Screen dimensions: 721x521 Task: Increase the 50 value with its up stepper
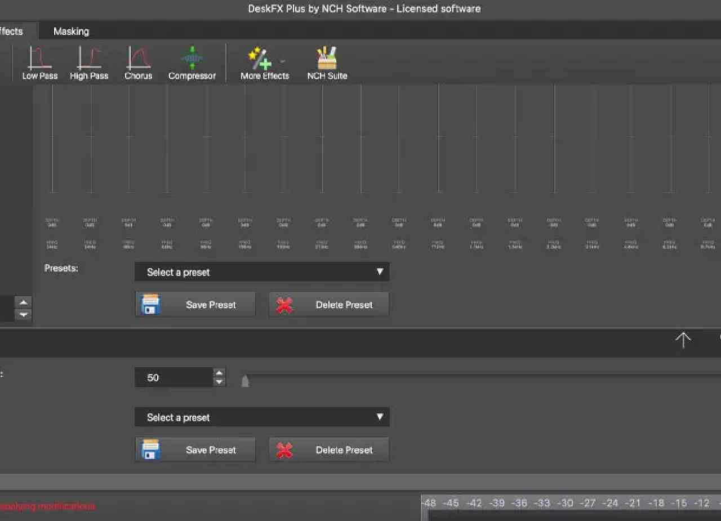220,373
